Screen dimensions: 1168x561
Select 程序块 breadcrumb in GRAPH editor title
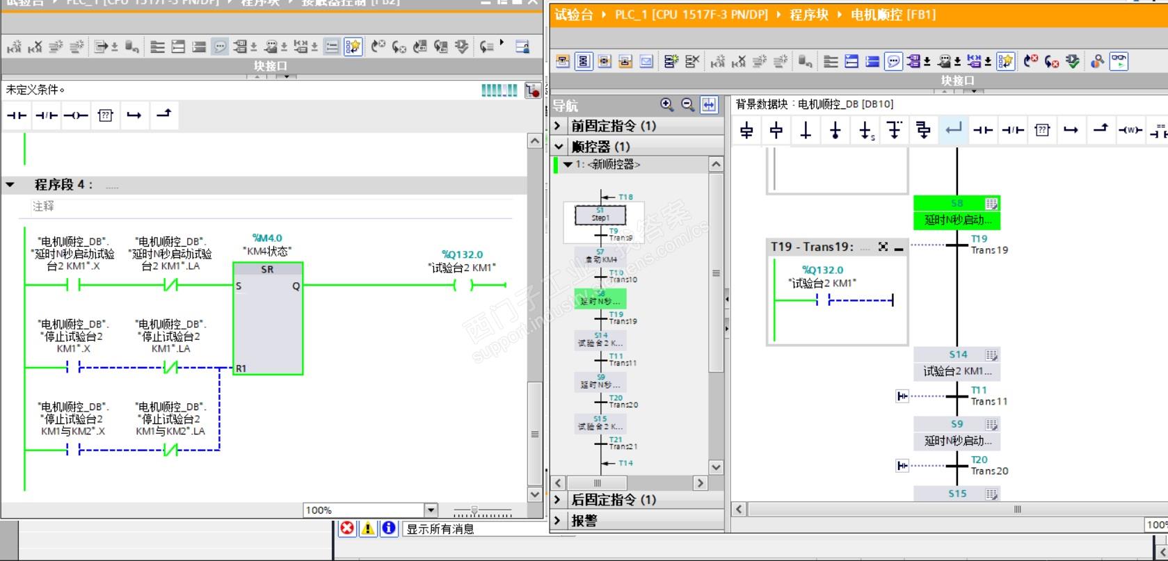(x=809, y=15)
